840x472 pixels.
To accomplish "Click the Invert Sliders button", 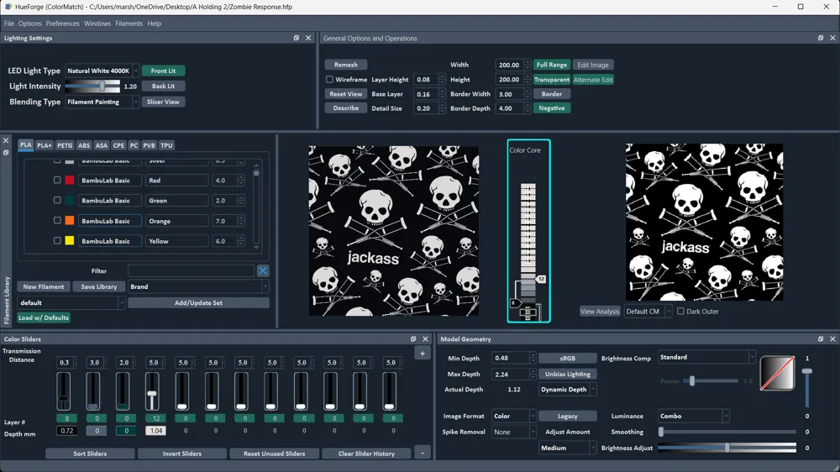I will [x=182, y=454].
